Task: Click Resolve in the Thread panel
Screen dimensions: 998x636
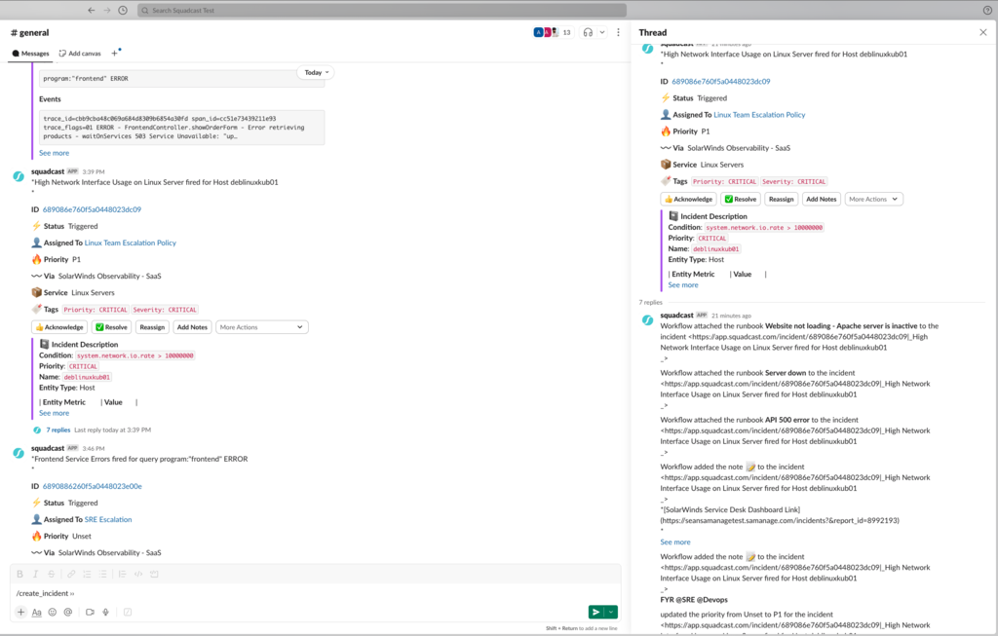Action: tap(741, 199)
